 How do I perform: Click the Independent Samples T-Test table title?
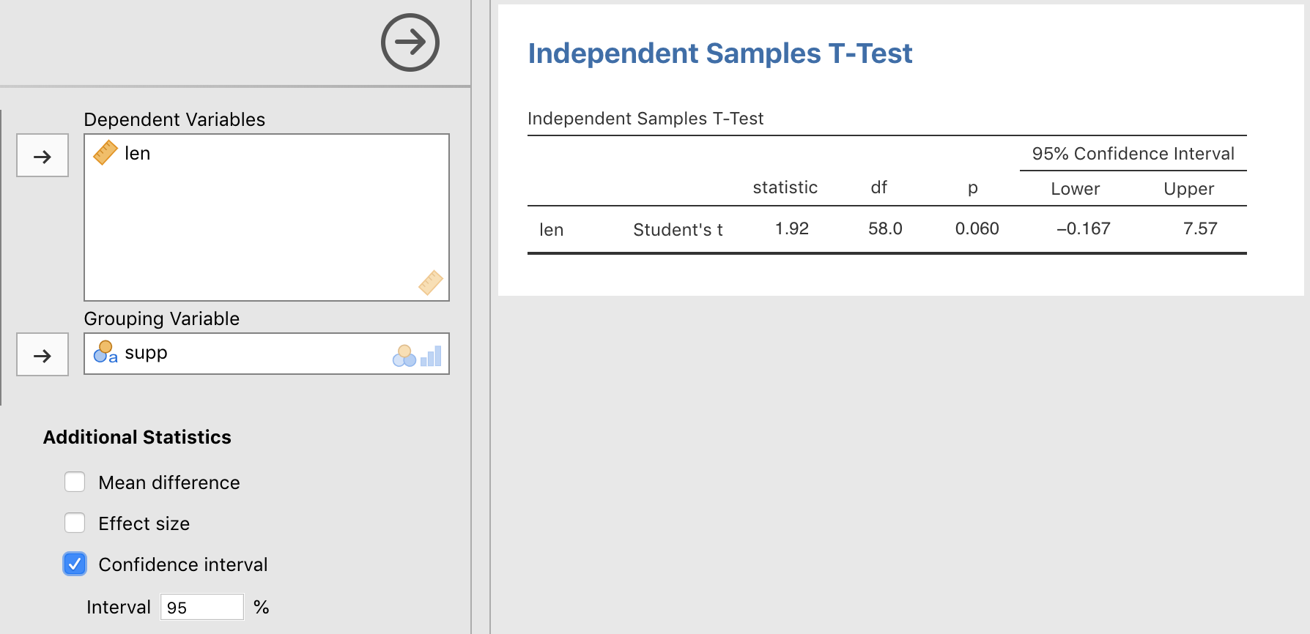[x=645, y=119]
